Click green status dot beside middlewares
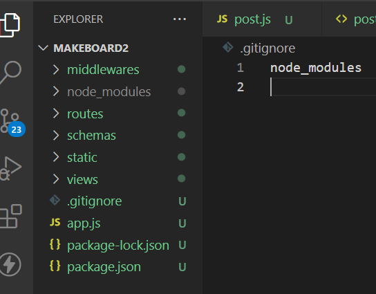376x294 pixels. click(x=182, y=69)
